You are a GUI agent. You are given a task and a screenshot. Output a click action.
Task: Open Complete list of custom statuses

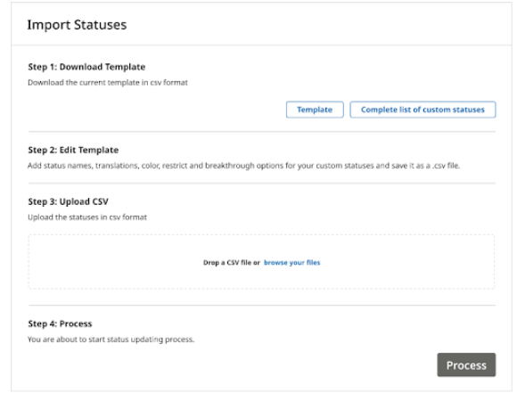coord(423,110)
